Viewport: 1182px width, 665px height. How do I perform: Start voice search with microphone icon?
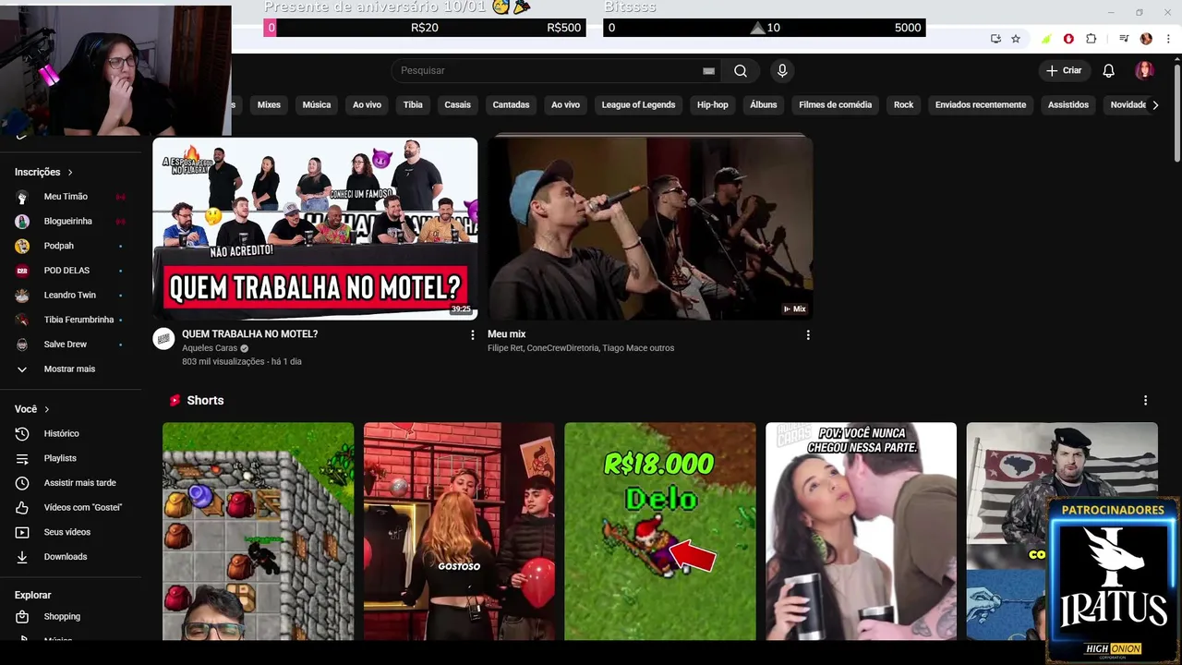782,71
